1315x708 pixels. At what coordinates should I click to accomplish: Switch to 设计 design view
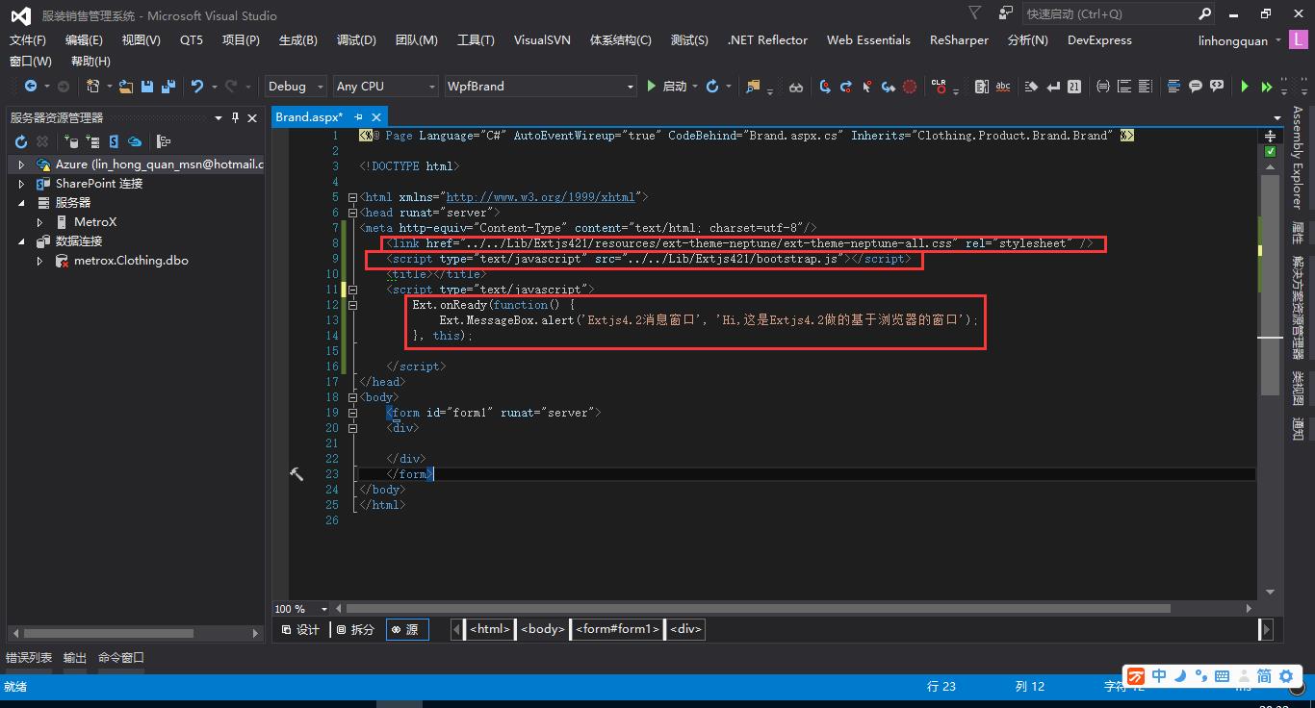point(300,629)
